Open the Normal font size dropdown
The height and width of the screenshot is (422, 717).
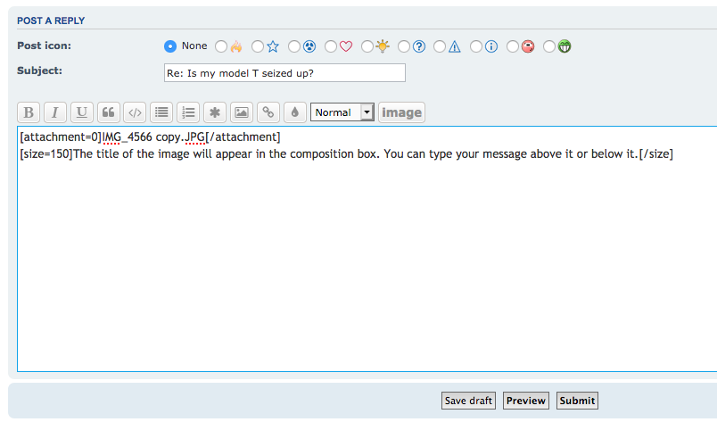coord(342,112)
